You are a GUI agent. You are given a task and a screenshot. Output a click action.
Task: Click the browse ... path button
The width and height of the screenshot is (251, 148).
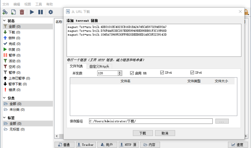pos(222,121)
